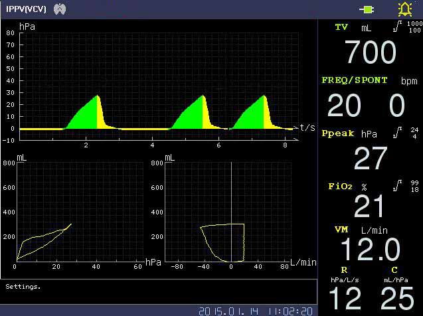Click the TV alarm limit icon

pos(397,27)
